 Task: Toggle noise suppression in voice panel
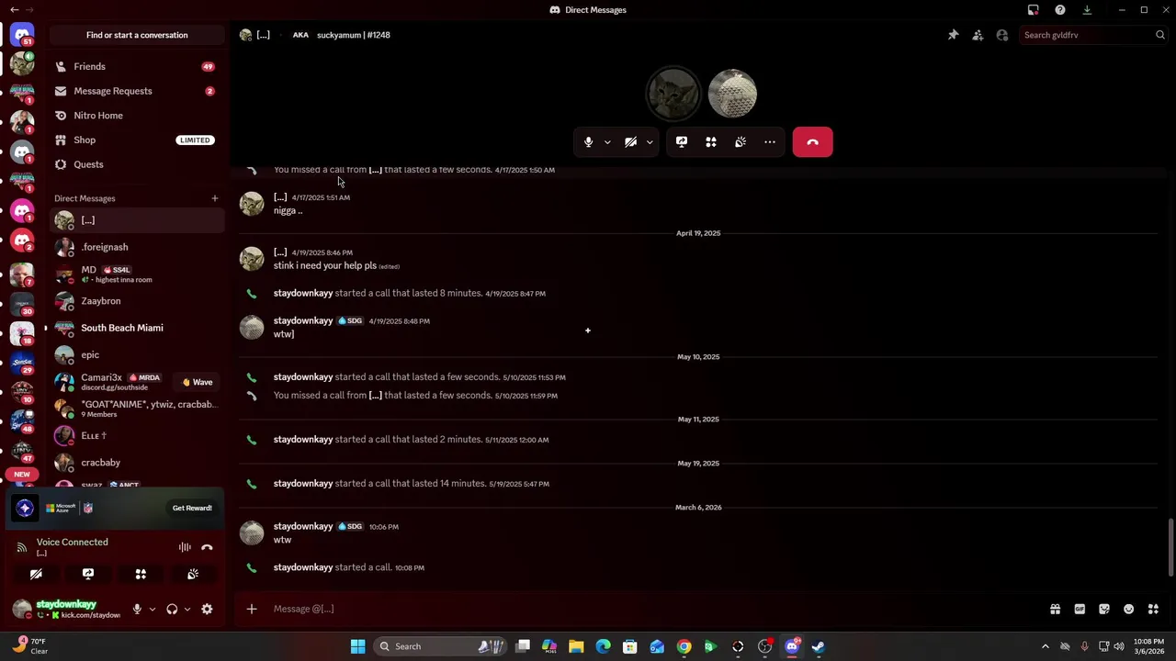tap(185, 547)
